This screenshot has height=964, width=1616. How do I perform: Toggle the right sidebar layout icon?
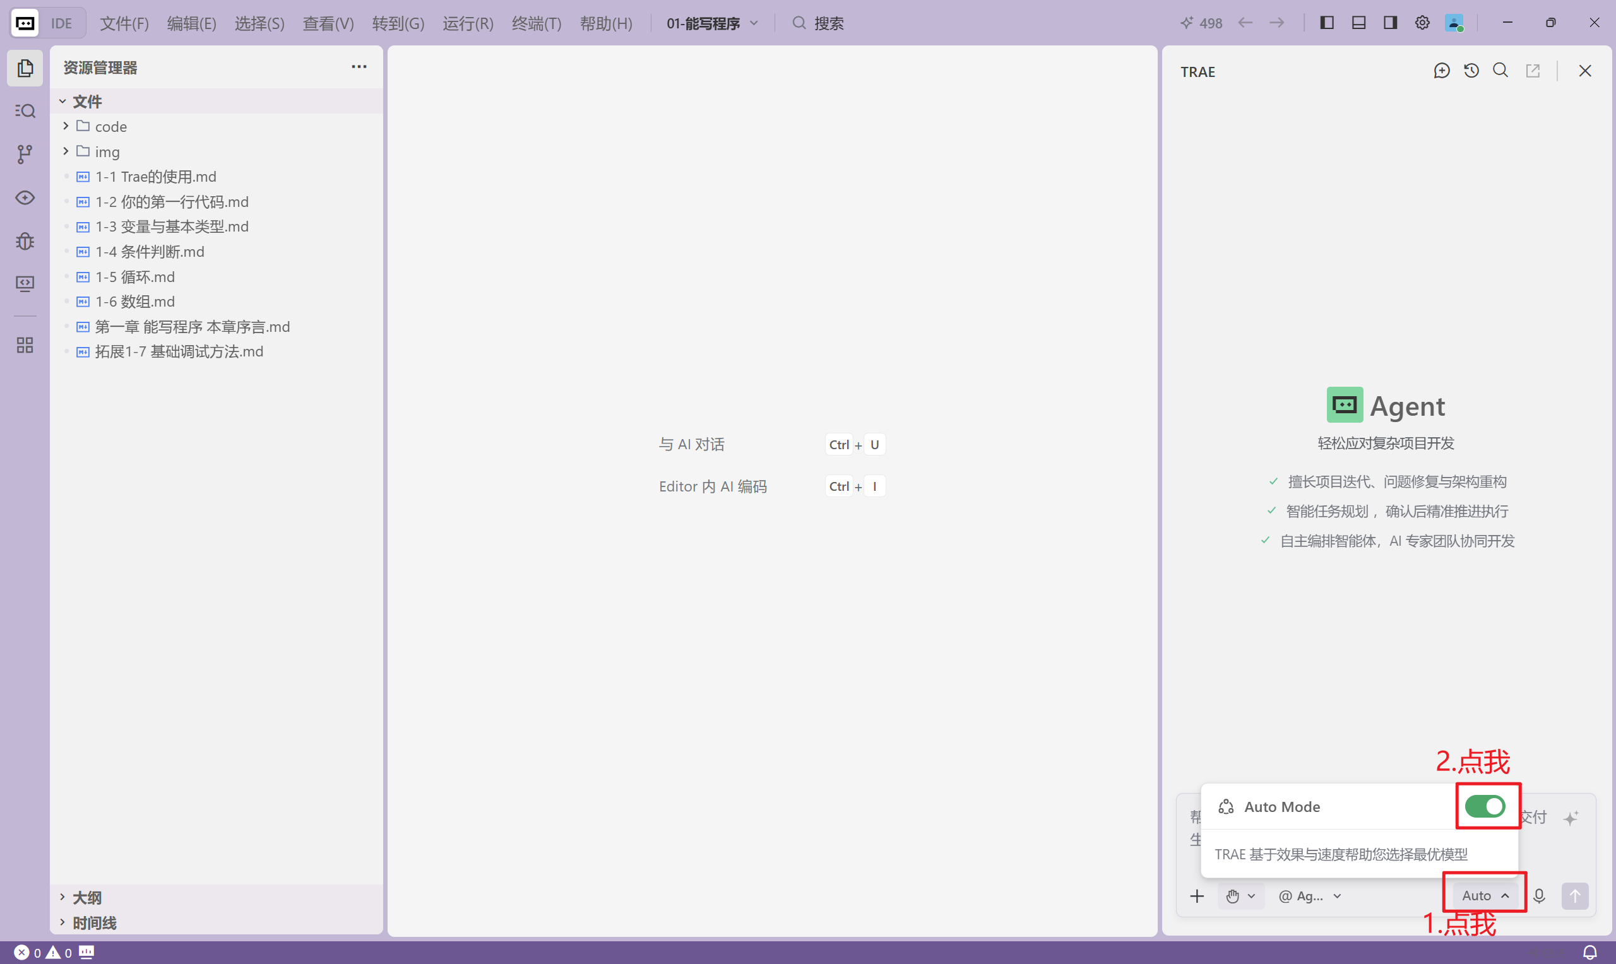click(1391, 23)
